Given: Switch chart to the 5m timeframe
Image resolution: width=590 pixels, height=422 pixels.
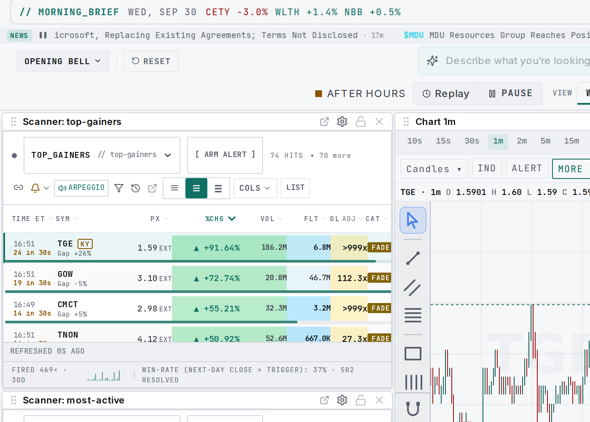Looking at the screenshot, I should [x=545, y=141].
